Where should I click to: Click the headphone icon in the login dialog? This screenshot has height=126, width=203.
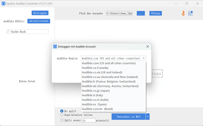55,47
